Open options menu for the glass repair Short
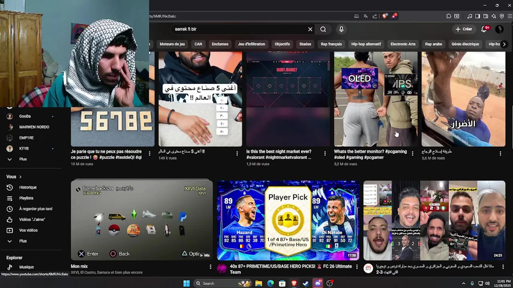This screenshot has height=288, width=513. [x=500, y=154]
